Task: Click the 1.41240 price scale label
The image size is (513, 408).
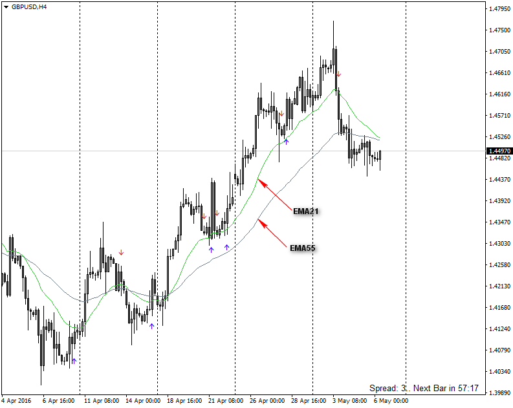Action: tap(499, 329)
